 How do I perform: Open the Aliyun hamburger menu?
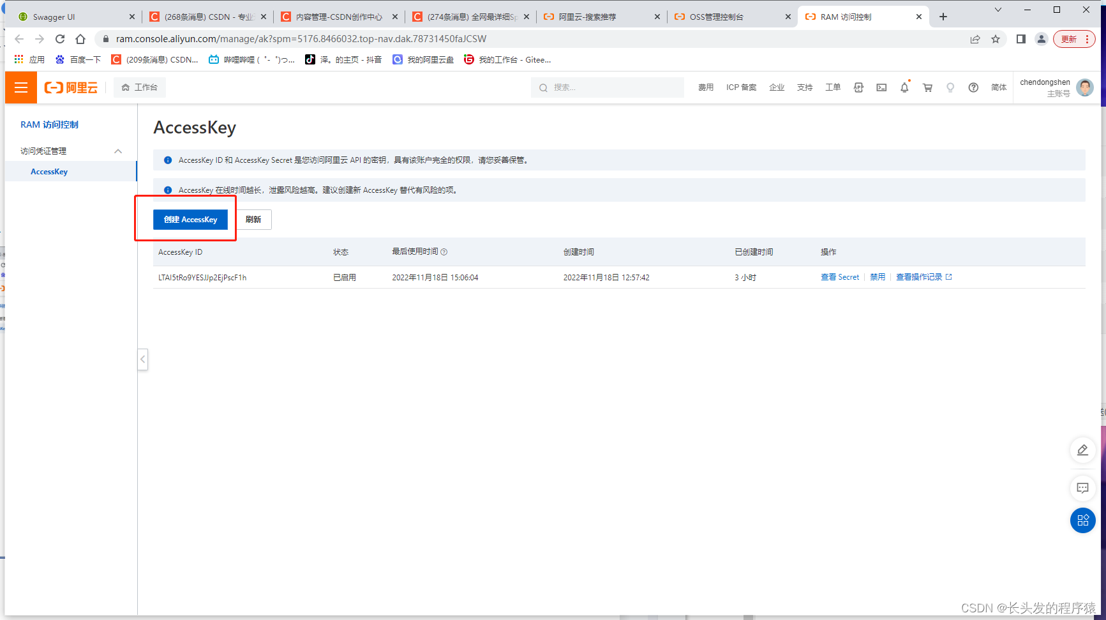[x=21, y=87]
